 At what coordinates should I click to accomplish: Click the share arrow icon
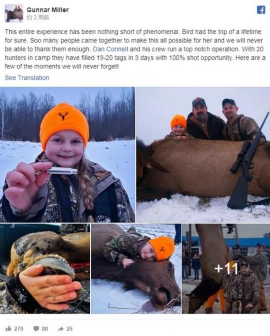click(x=61, y=329)
